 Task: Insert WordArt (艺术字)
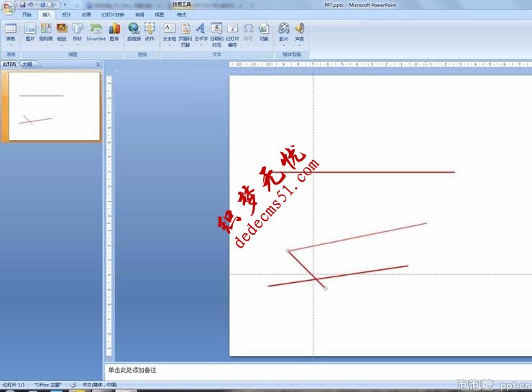coord(201,32)
